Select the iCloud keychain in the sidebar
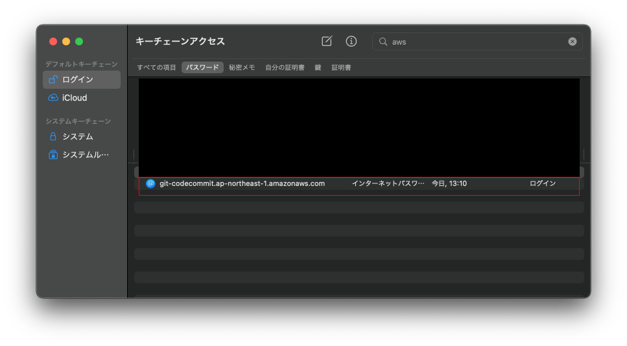This screenshot has width=627, height=346. pos(82,97)
